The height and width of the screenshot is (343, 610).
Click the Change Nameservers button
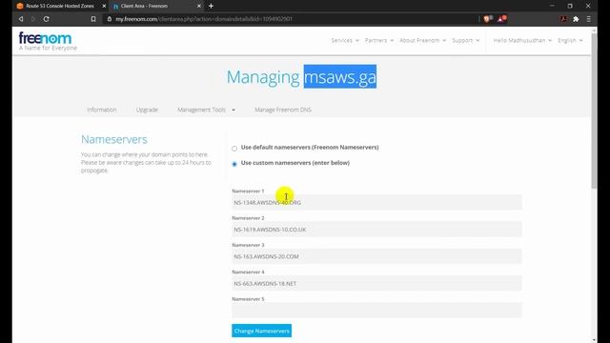(x=261, y=331)
